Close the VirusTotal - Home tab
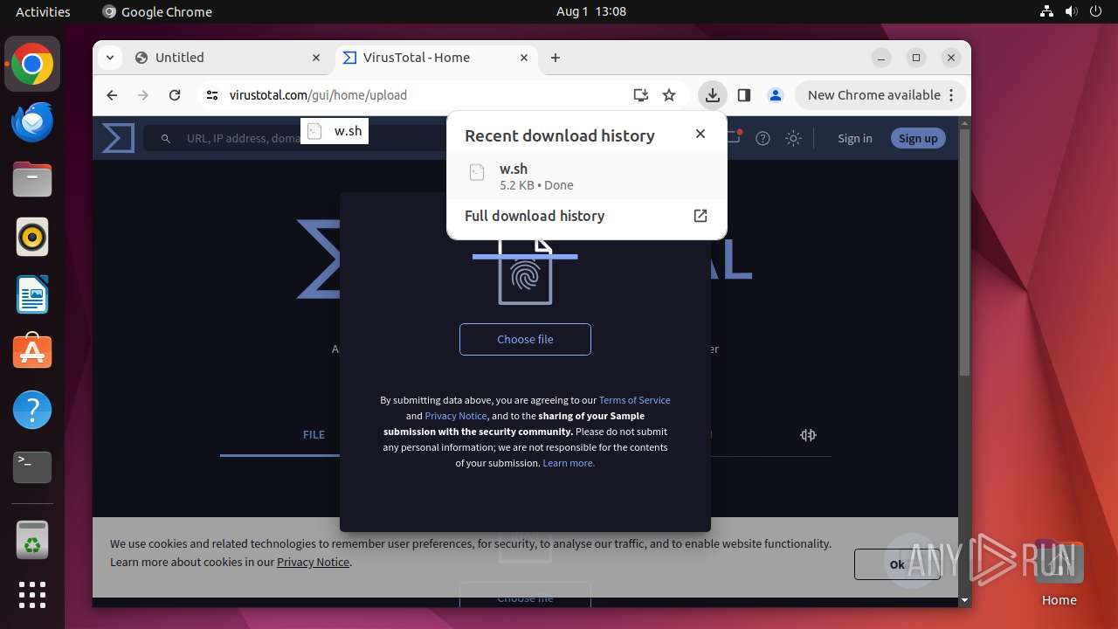 coord(524,58)
